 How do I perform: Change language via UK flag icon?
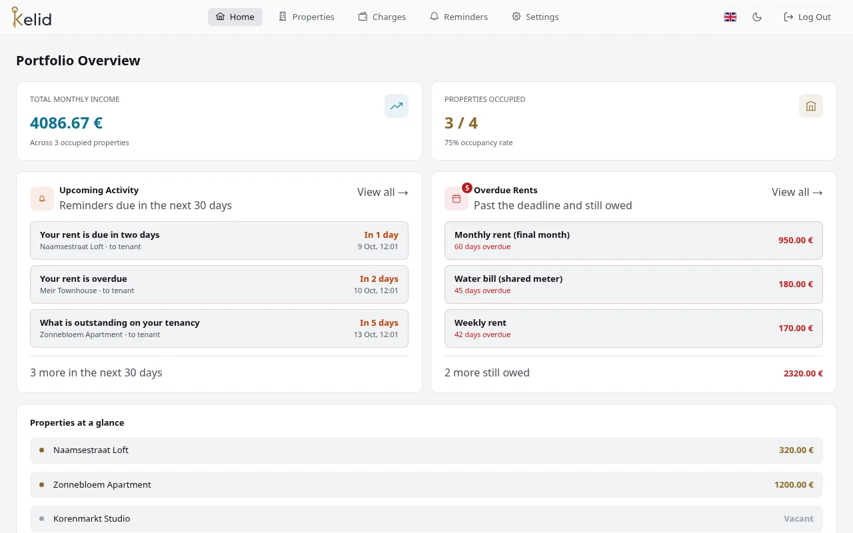[x=730, y=17]
